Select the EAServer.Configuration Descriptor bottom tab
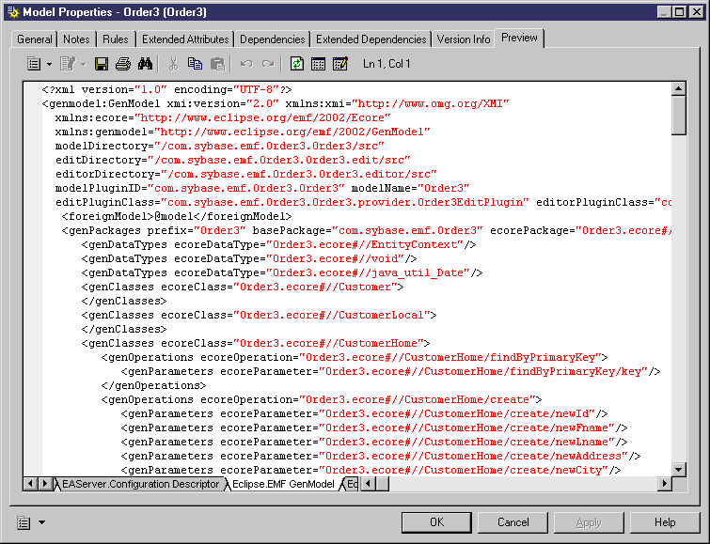Viewport: 710px width, 544px height. point(140,484)
